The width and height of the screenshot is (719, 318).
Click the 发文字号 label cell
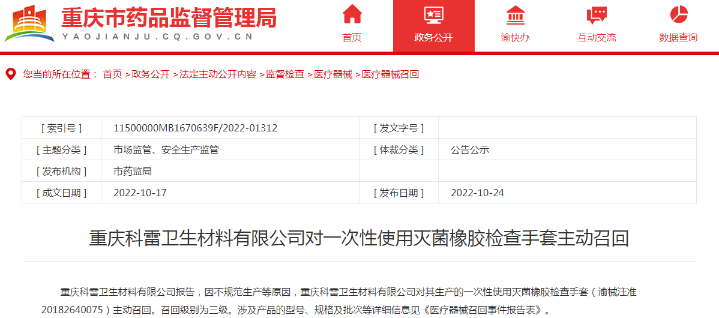[x=399, y=128]
